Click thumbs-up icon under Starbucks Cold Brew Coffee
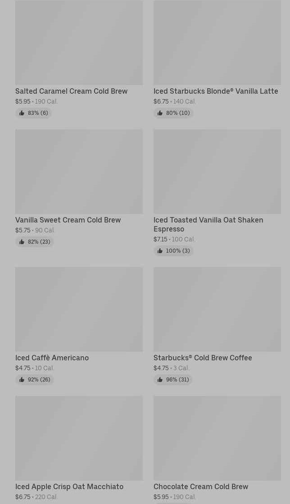 coord(160,380)
